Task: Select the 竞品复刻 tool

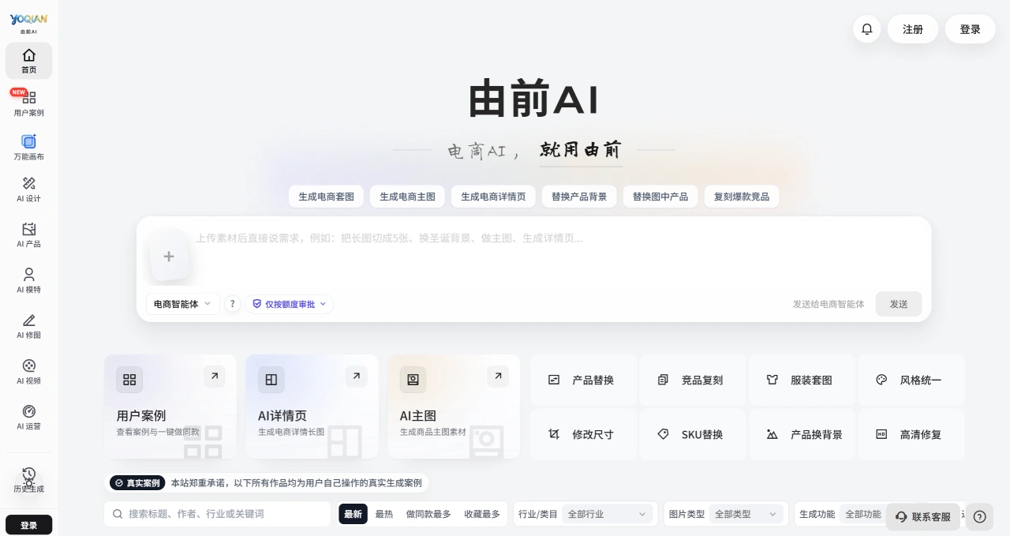Action: click(x=693, y=380)
